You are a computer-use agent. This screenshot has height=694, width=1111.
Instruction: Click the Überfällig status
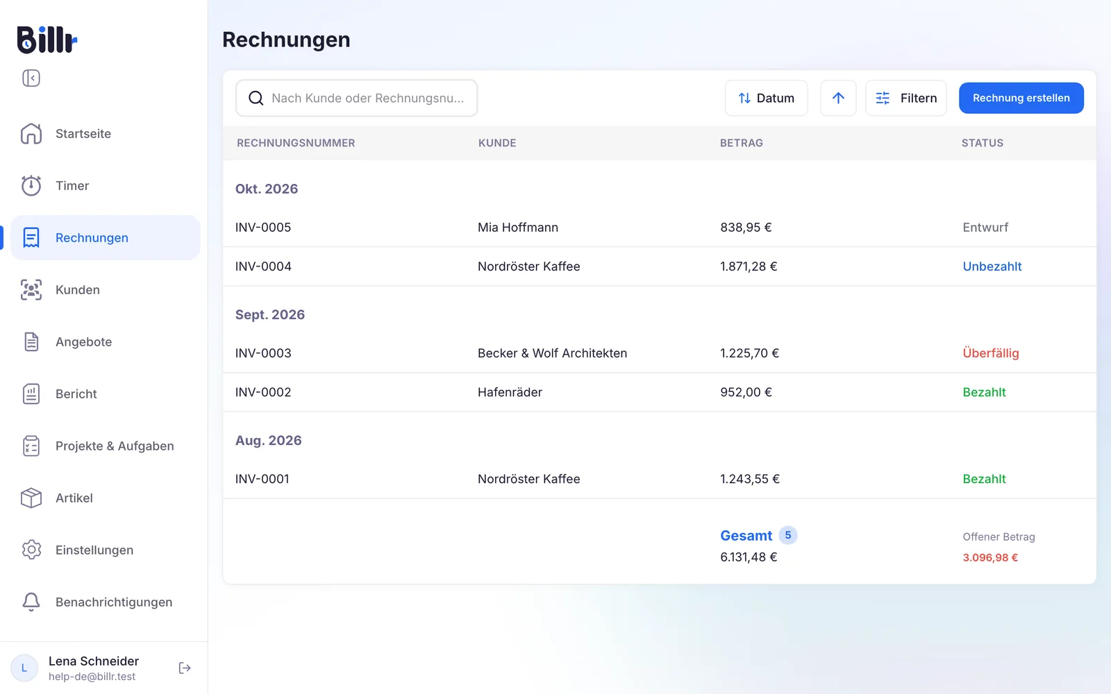991,353
